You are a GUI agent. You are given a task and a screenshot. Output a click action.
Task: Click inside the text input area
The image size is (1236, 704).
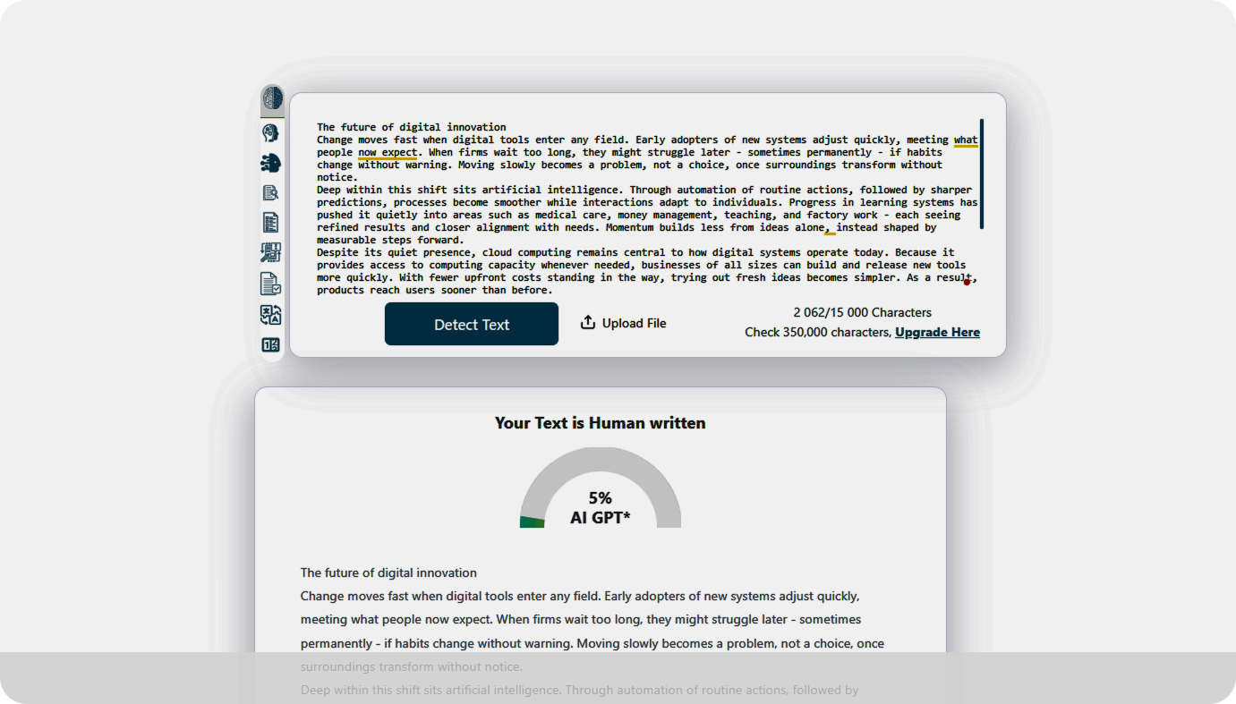(x=647, y=208)
